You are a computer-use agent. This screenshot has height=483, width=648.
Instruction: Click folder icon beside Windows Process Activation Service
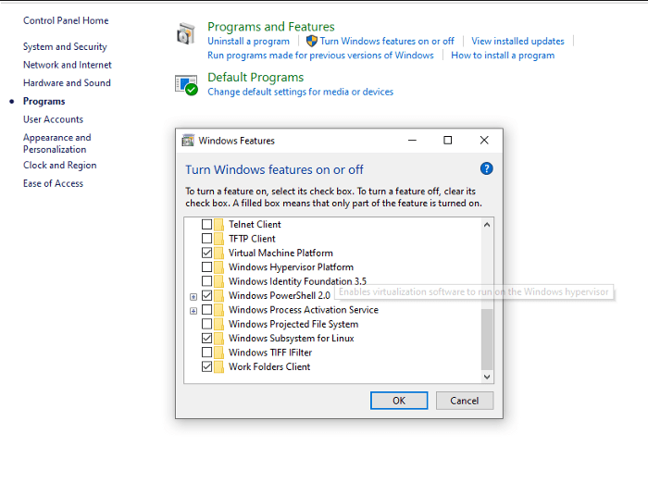[x=219, y=310]
